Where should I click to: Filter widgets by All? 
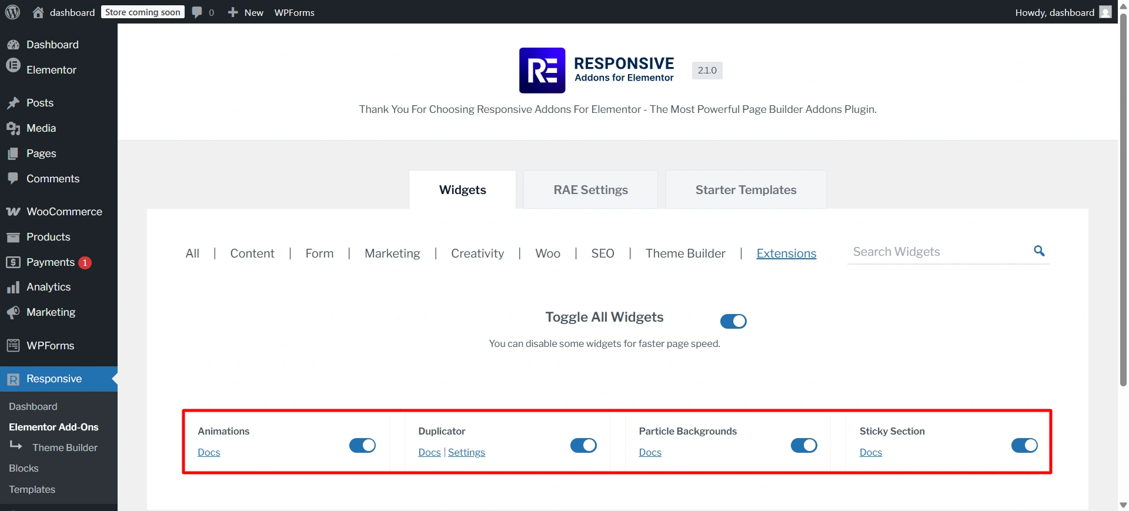coord(192,253)
